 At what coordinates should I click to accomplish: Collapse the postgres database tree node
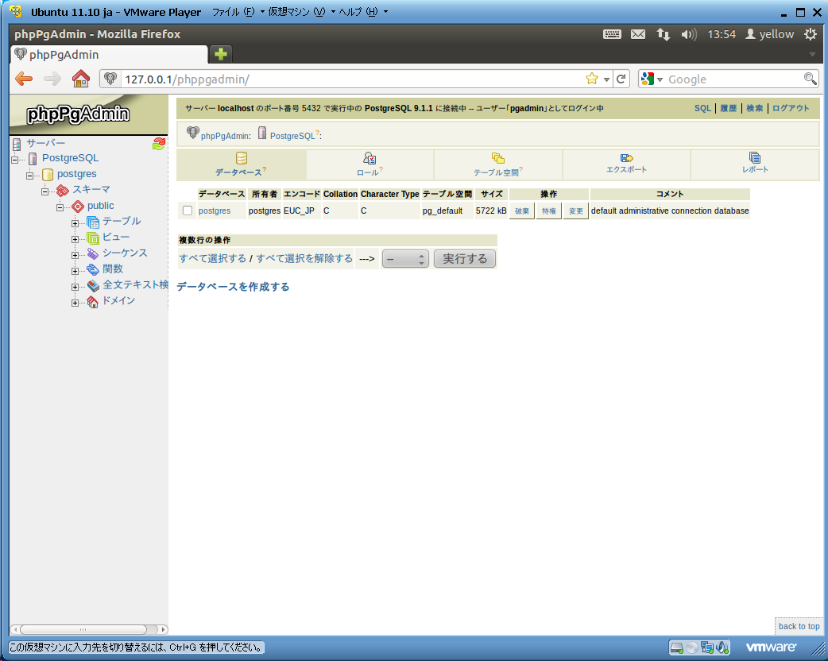[x=30, y=176]
